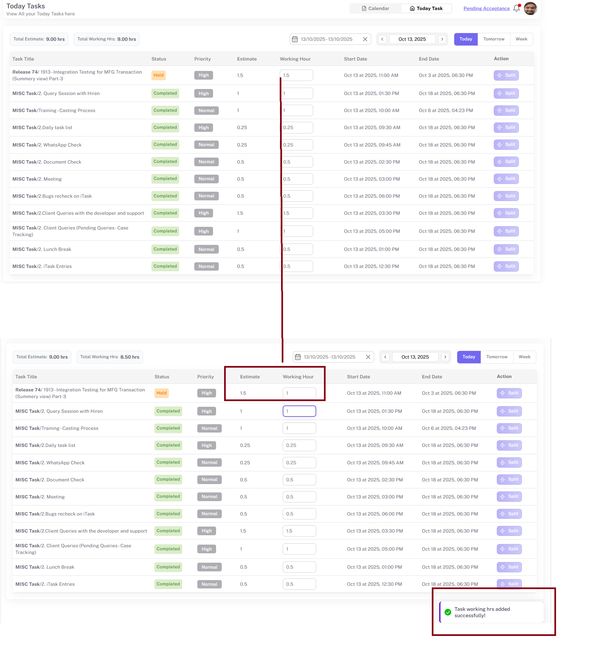This screenshot has width=611, height=653.
Task: Go to next day in top date navigator
Action: point(442,39)
